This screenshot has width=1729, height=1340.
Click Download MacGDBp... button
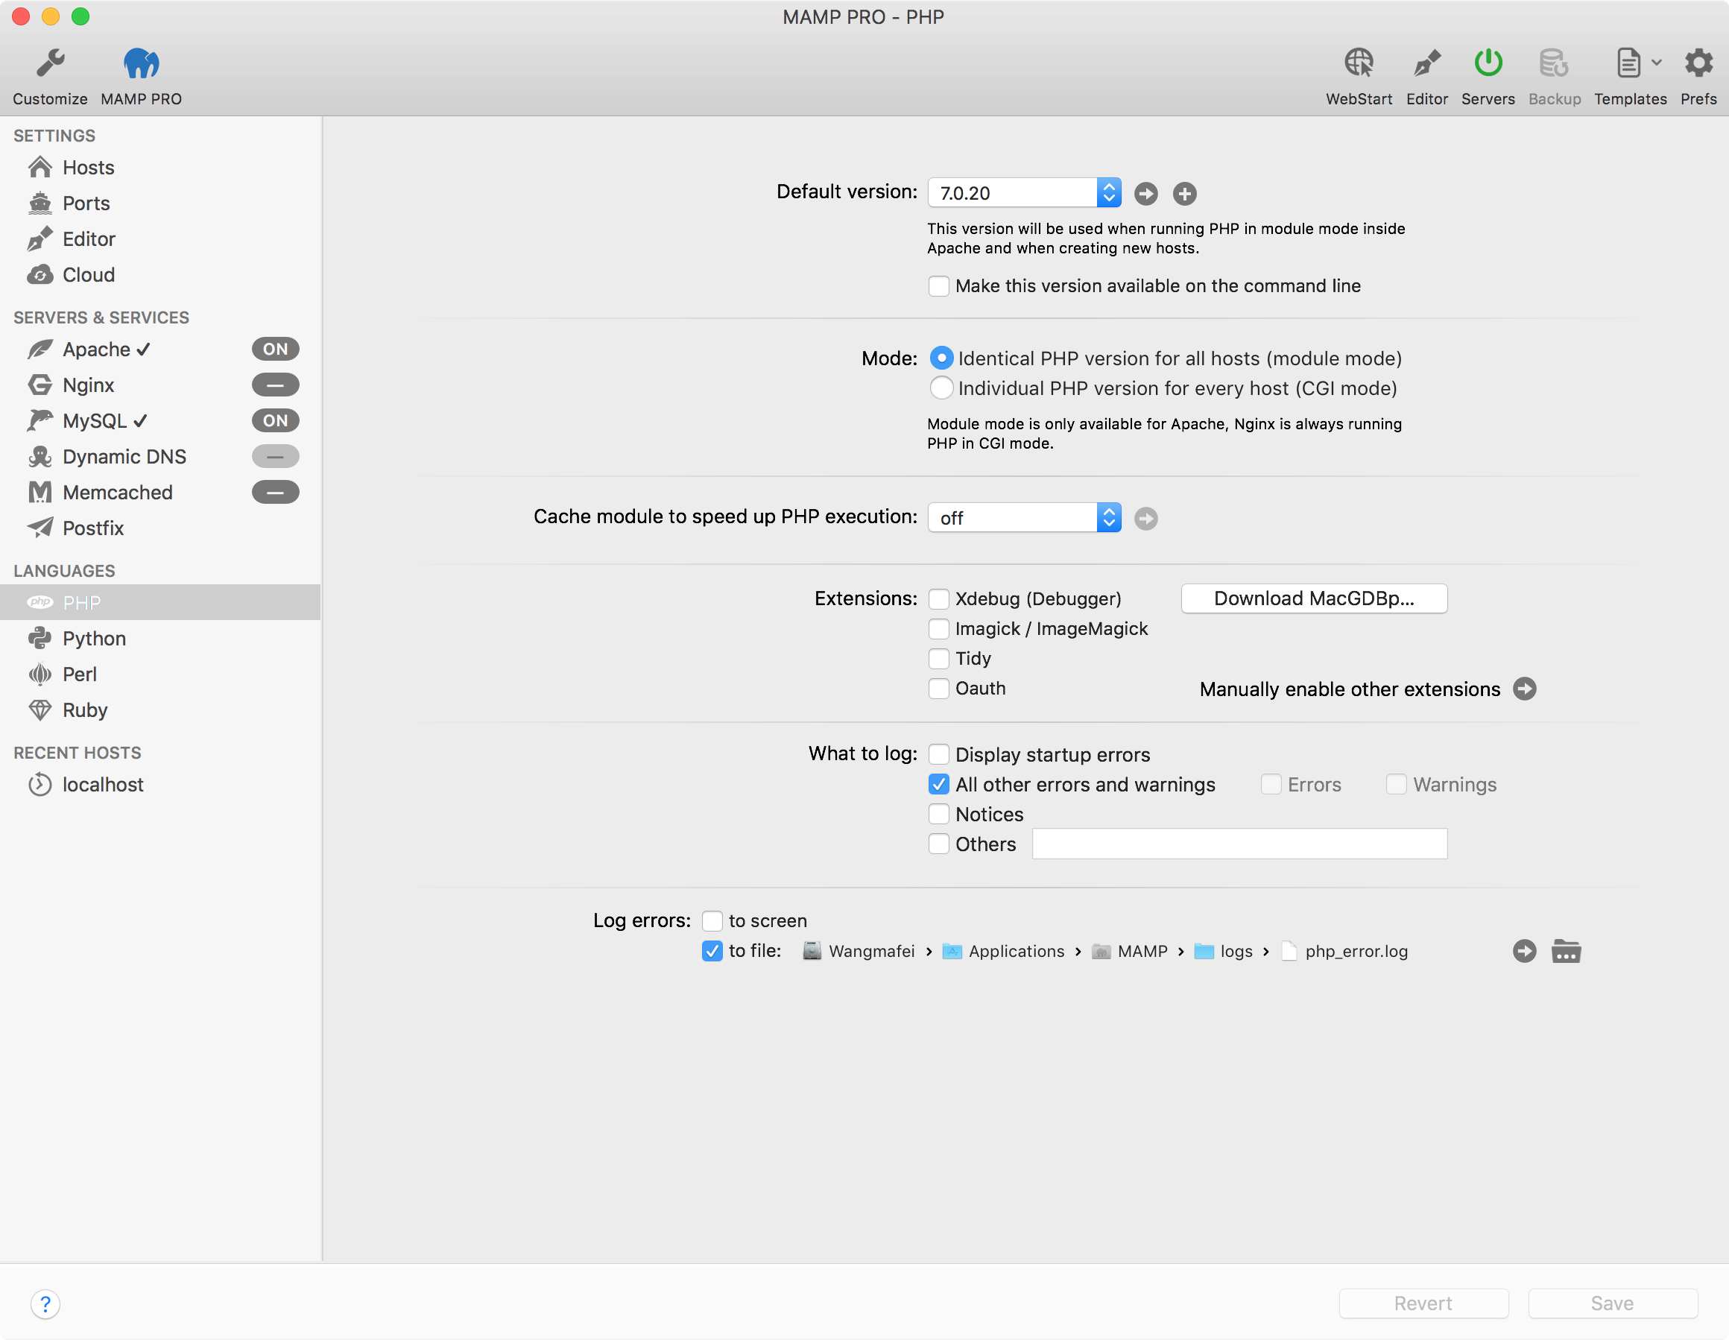click(x=1313, y=598)
